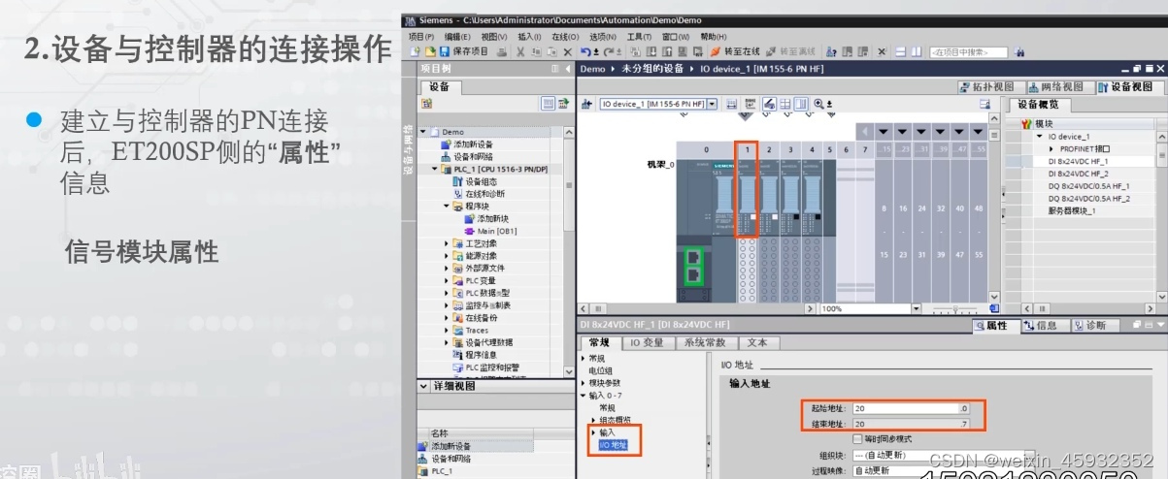Image resolution: width=1168 pixels, height=479 pixels.
Task: Open the 100% zoom level dropdown
Action: point(914,308)
